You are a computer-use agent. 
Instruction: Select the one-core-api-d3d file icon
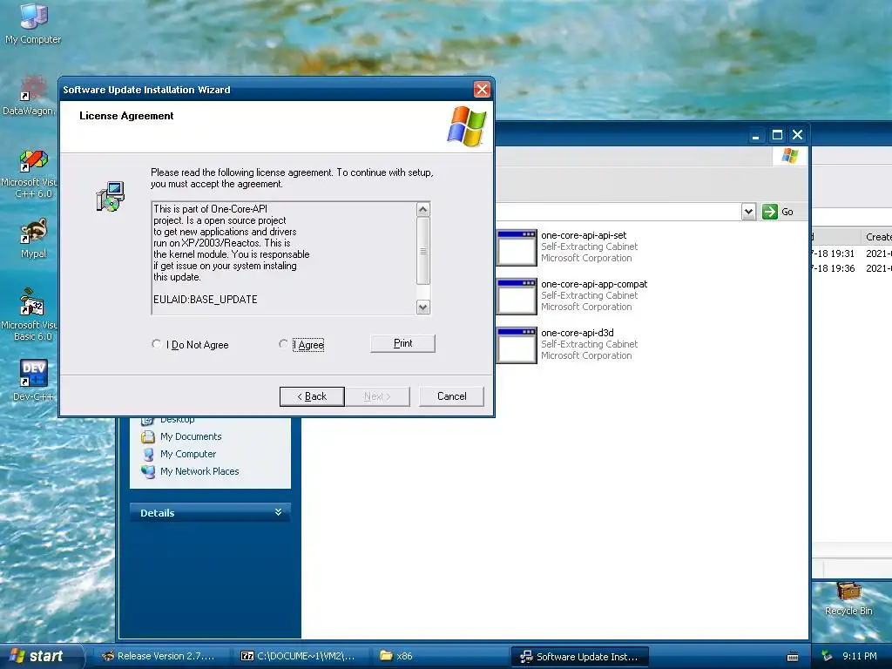pyautogui.click(x=517, y=345)
